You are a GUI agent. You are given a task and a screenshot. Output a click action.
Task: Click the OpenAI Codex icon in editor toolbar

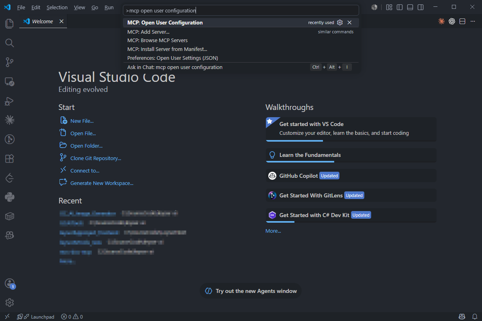[x=452, y=21]
